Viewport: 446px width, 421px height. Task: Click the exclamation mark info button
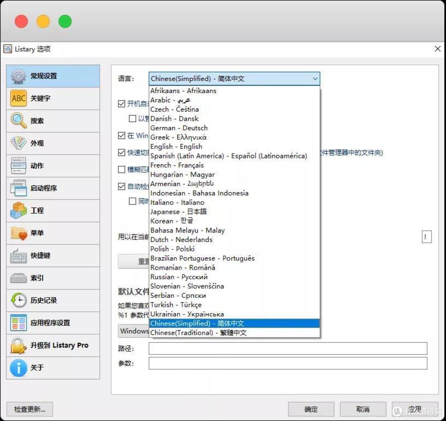(x=426, y=237)
